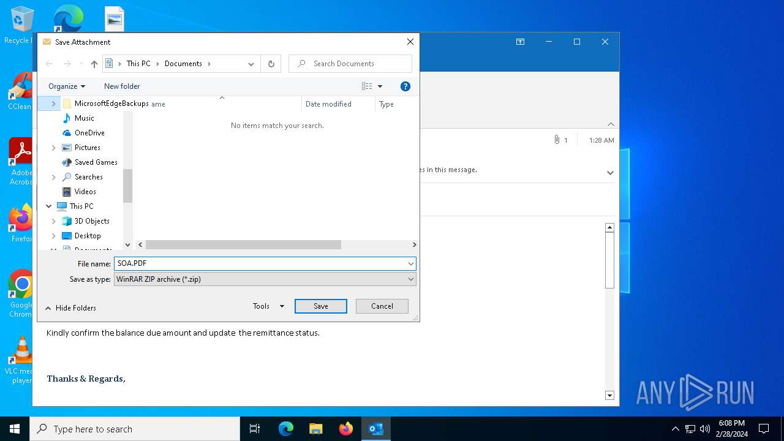Open the File name dropdown arrow
Screen dimensions: 784x441
[x=410, y=263]
